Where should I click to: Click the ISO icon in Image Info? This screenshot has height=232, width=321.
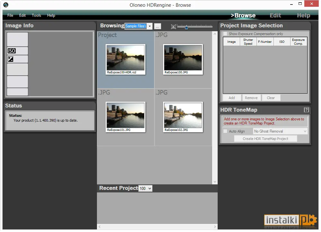pyautogui.click(x=12, y=51)
